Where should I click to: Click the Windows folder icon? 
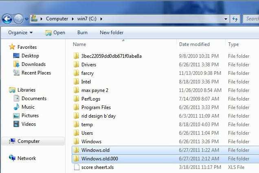(x=76, y=142)
